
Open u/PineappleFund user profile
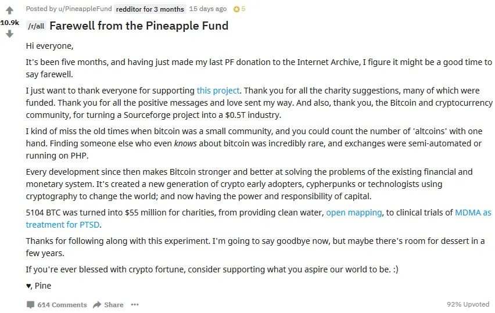tap(85, 9)
